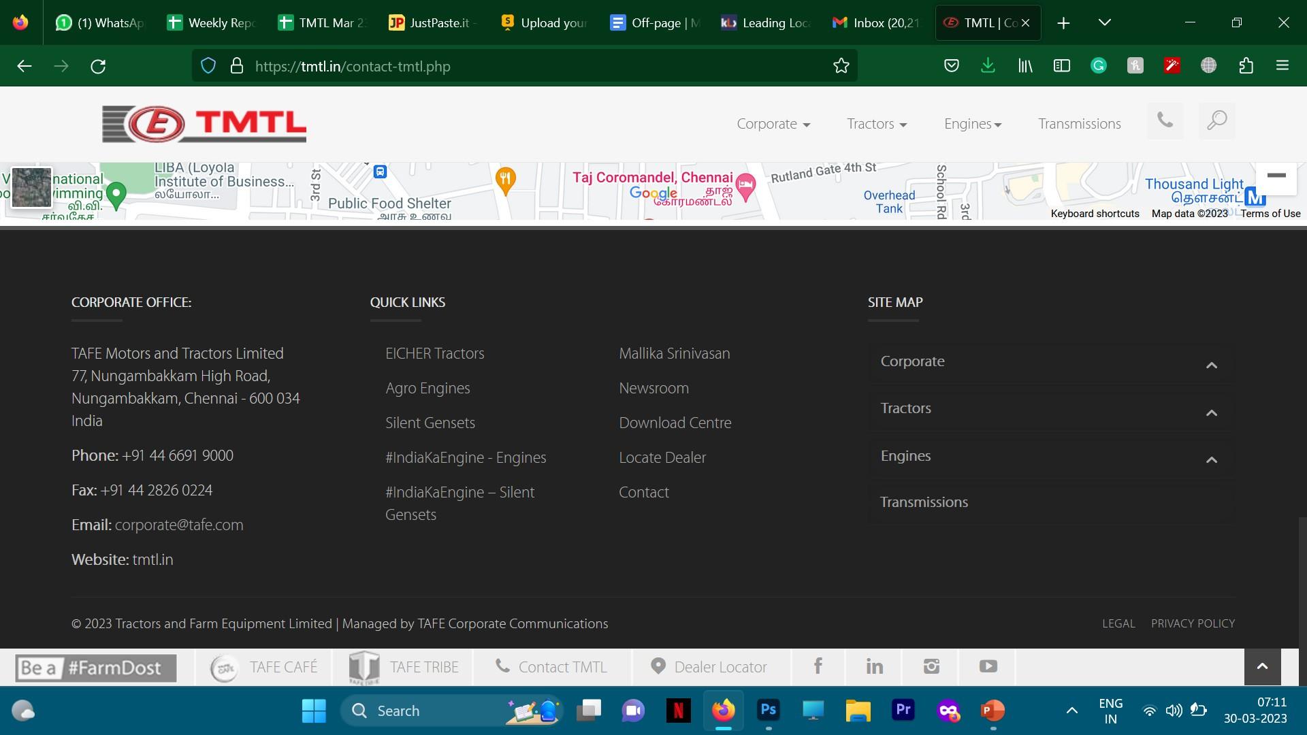The width and height of the screenshot is (1307, 735).
Task: Open the Corporate dropdown in navigation
Action: click(773, 124)
